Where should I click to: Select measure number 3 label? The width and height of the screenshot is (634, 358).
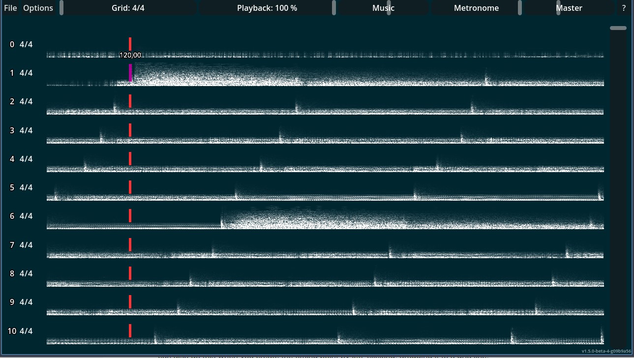click(12, 130)
